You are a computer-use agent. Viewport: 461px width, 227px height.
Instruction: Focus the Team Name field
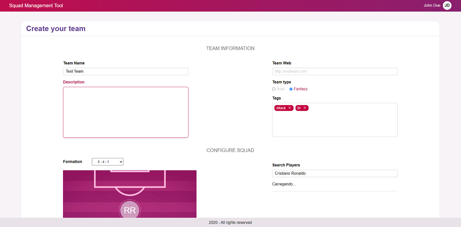coord(126,72)
